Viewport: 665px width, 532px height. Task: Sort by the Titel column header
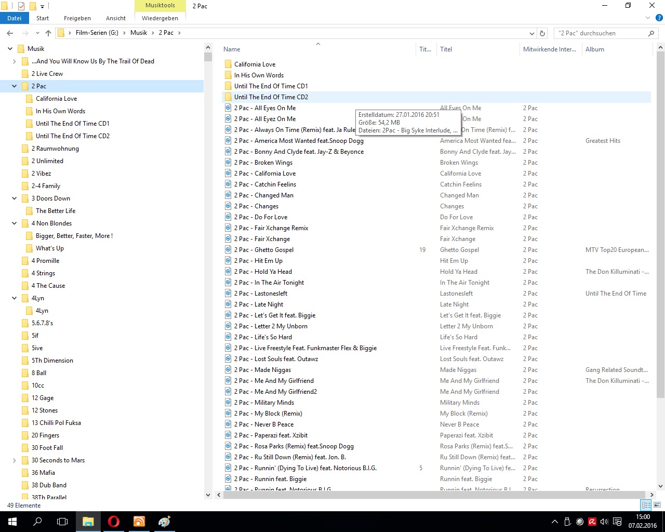pos(478,49)
